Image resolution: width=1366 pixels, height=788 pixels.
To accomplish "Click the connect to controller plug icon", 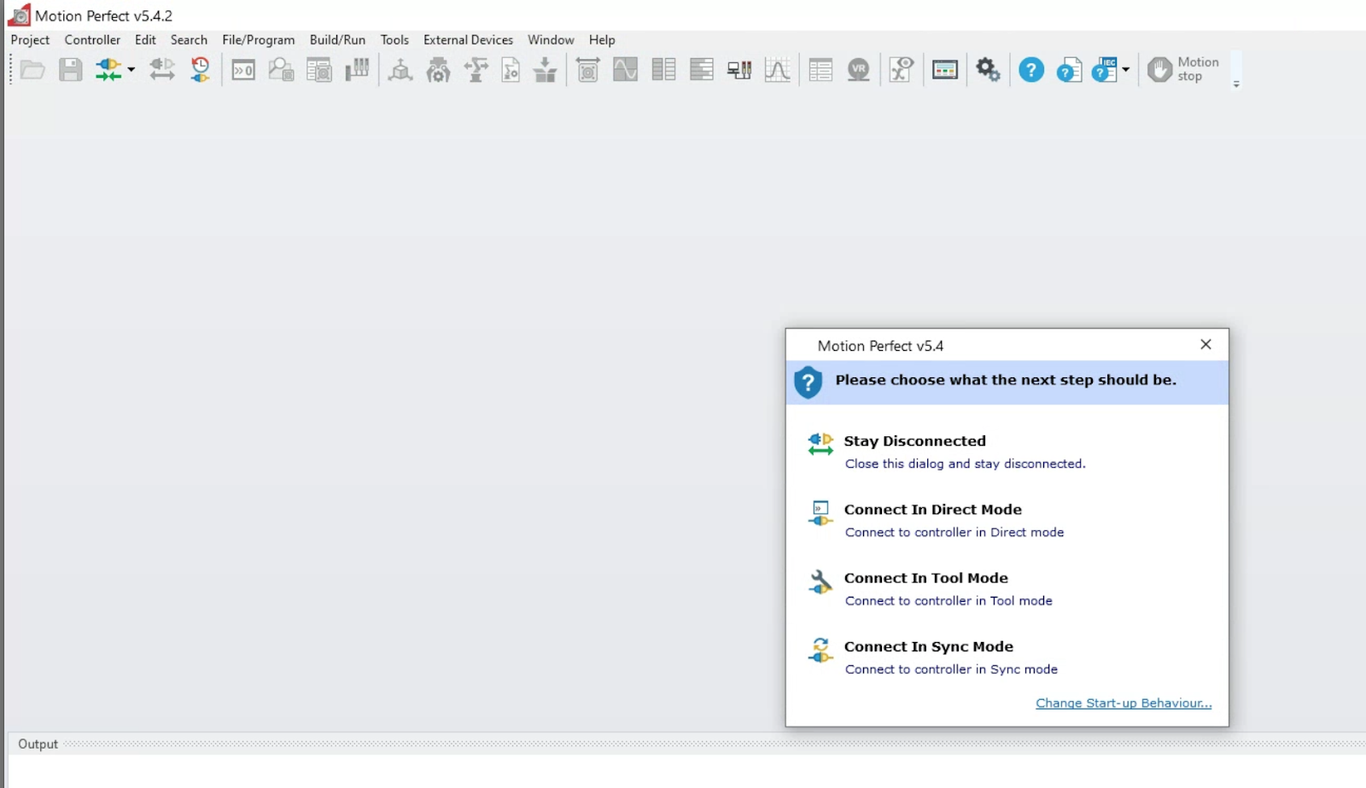I will tap(108, 70).
